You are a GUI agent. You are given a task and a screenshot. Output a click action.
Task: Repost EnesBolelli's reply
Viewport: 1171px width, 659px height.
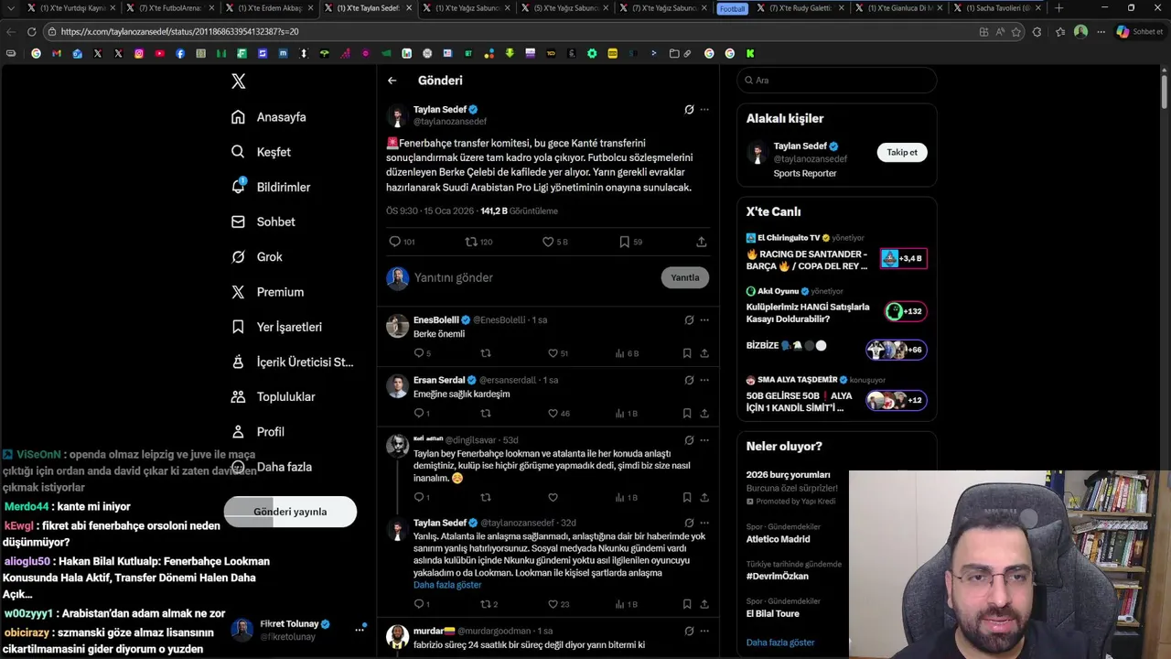486,353
